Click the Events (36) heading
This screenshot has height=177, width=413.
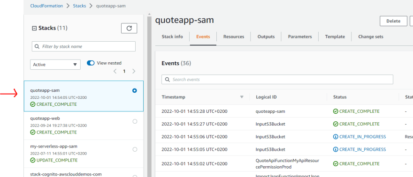176,63
